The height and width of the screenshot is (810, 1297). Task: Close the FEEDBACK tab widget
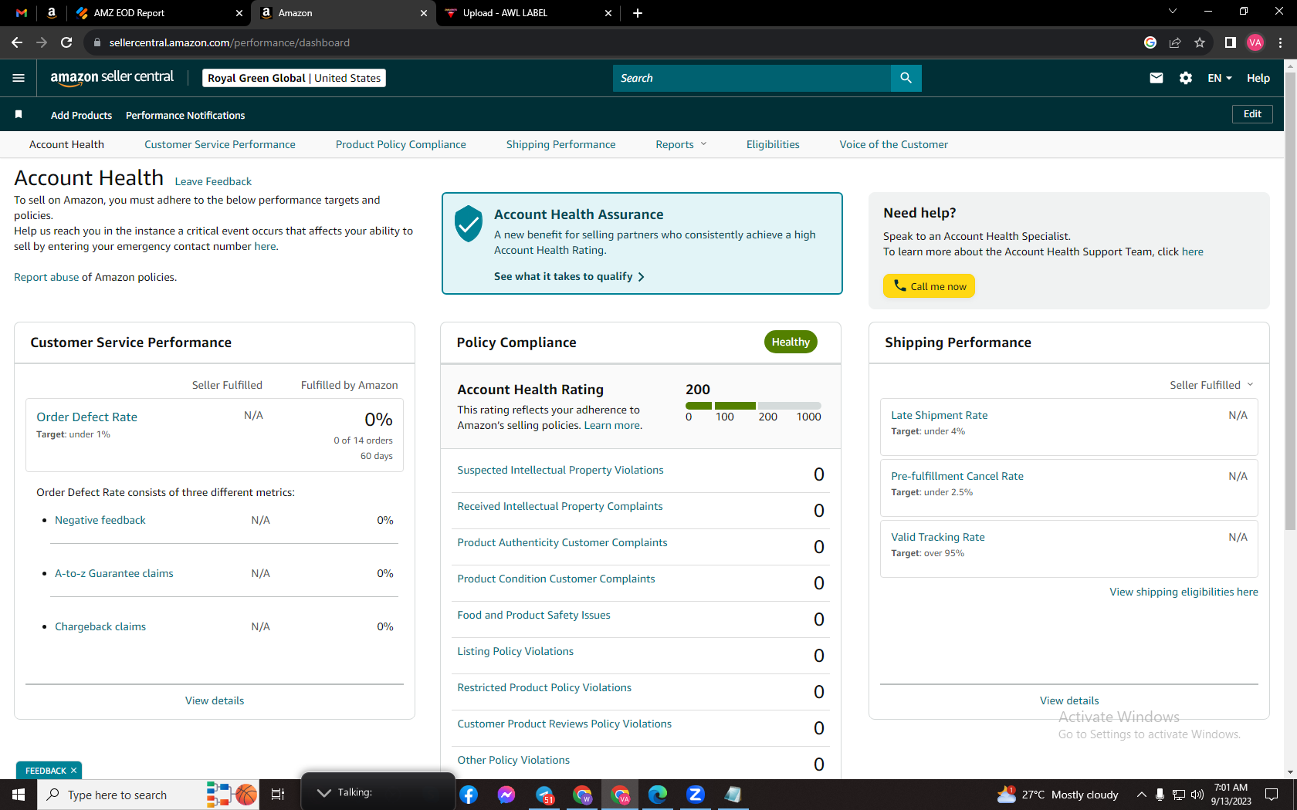[x=73, y=771]
